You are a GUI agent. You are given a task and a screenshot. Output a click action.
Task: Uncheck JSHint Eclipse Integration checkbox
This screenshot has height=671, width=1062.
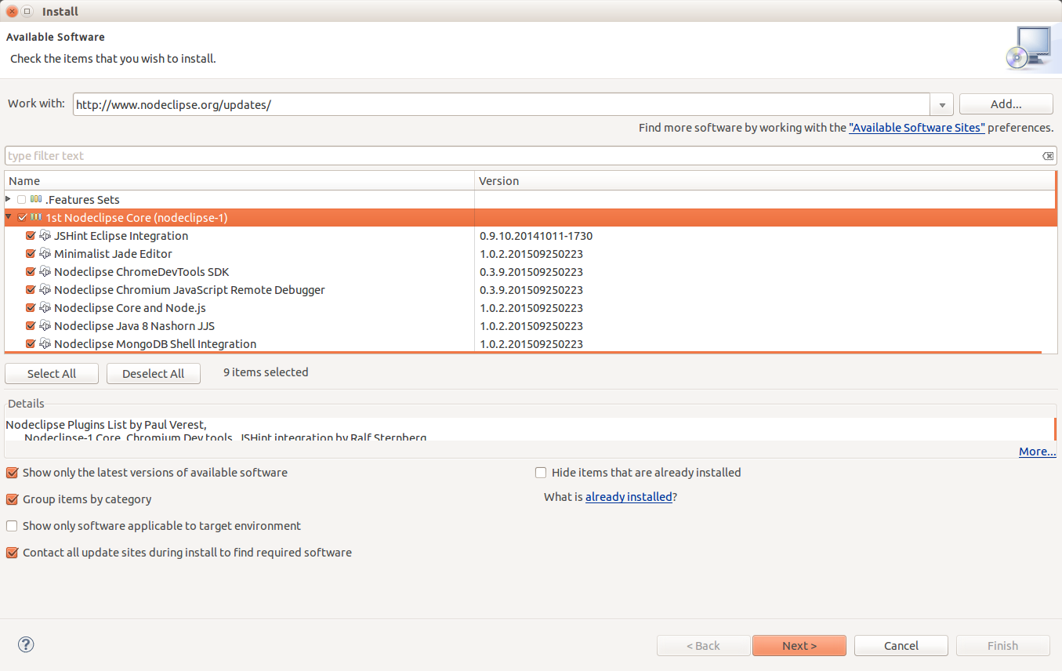coord(31,235)
